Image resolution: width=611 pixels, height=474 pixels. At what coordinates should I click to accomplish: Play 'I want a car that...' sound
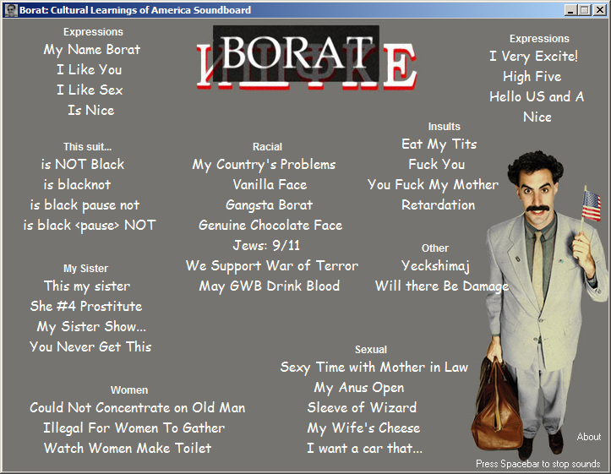pos(365,449)
